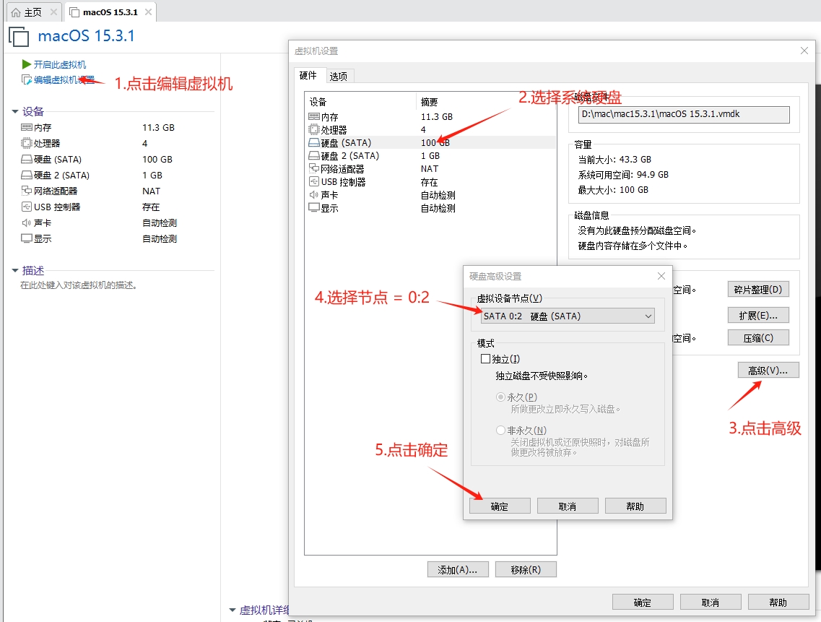821x622 pixels.
Task: Switch to the 硬件 tab
Action: point(308,75)
